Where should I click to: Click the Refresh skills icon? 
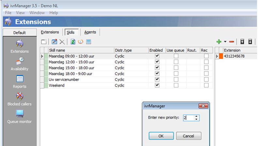[x=73, y=42]
